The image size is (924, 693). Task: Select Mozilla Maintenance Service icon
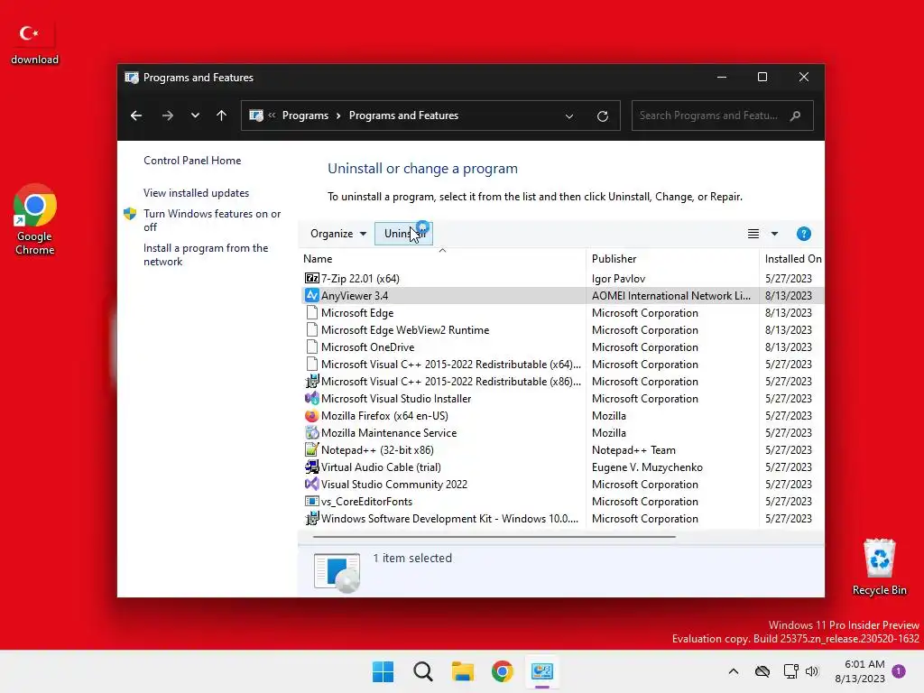(311, 432)
